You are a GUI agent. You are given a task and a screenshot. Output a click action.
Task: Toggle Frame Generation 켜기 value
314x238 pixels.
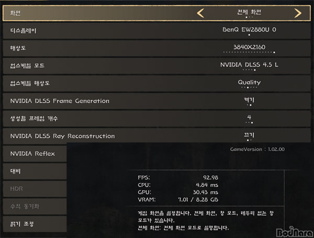[249, 100]
